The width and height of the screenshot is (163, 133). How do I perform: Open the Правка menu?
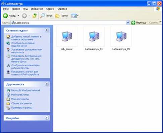point(16,9)
